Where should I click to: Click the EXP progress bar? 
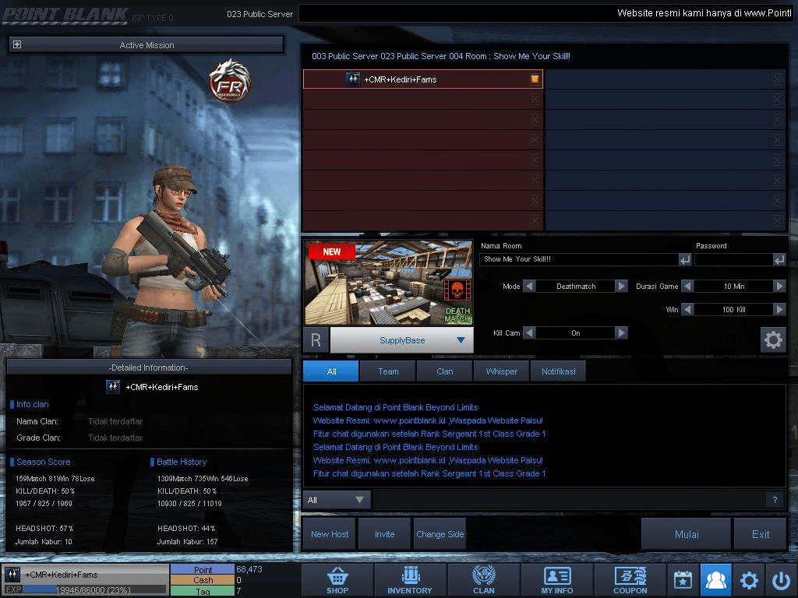[94, 590]
